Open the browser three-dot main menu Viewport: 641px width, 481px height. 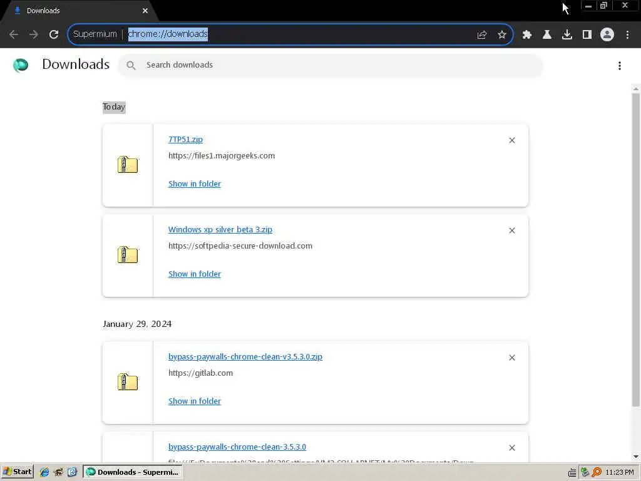point(627,35)
